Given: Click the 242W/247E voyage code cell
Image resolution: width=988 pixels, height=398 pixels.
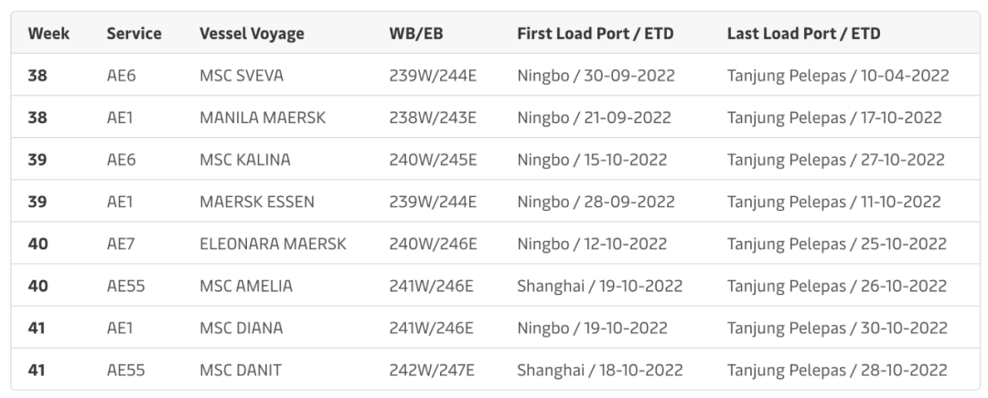Looking at the screenshot, I should [x=432, y=371].
